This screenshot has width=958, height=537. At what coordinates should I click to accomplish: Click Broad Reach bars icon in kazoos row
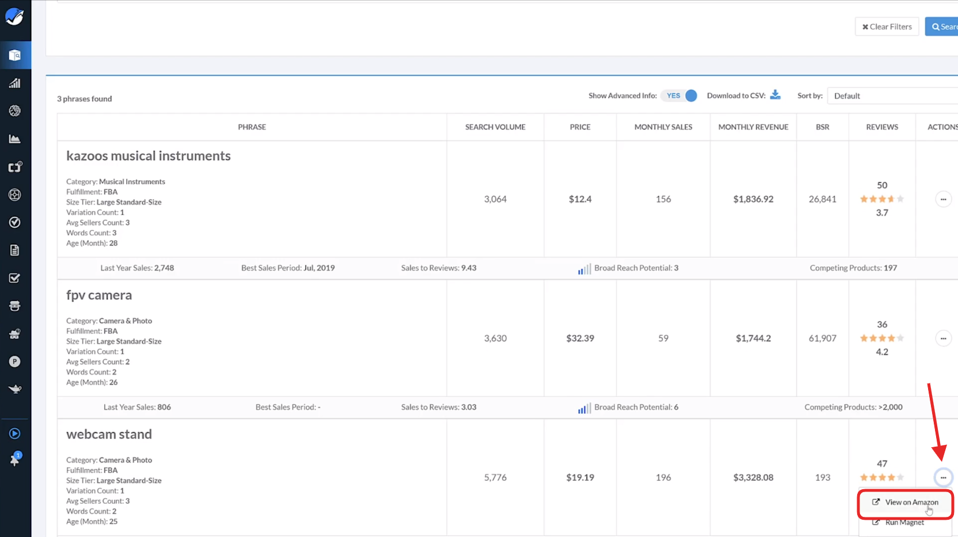pos(584,269)
